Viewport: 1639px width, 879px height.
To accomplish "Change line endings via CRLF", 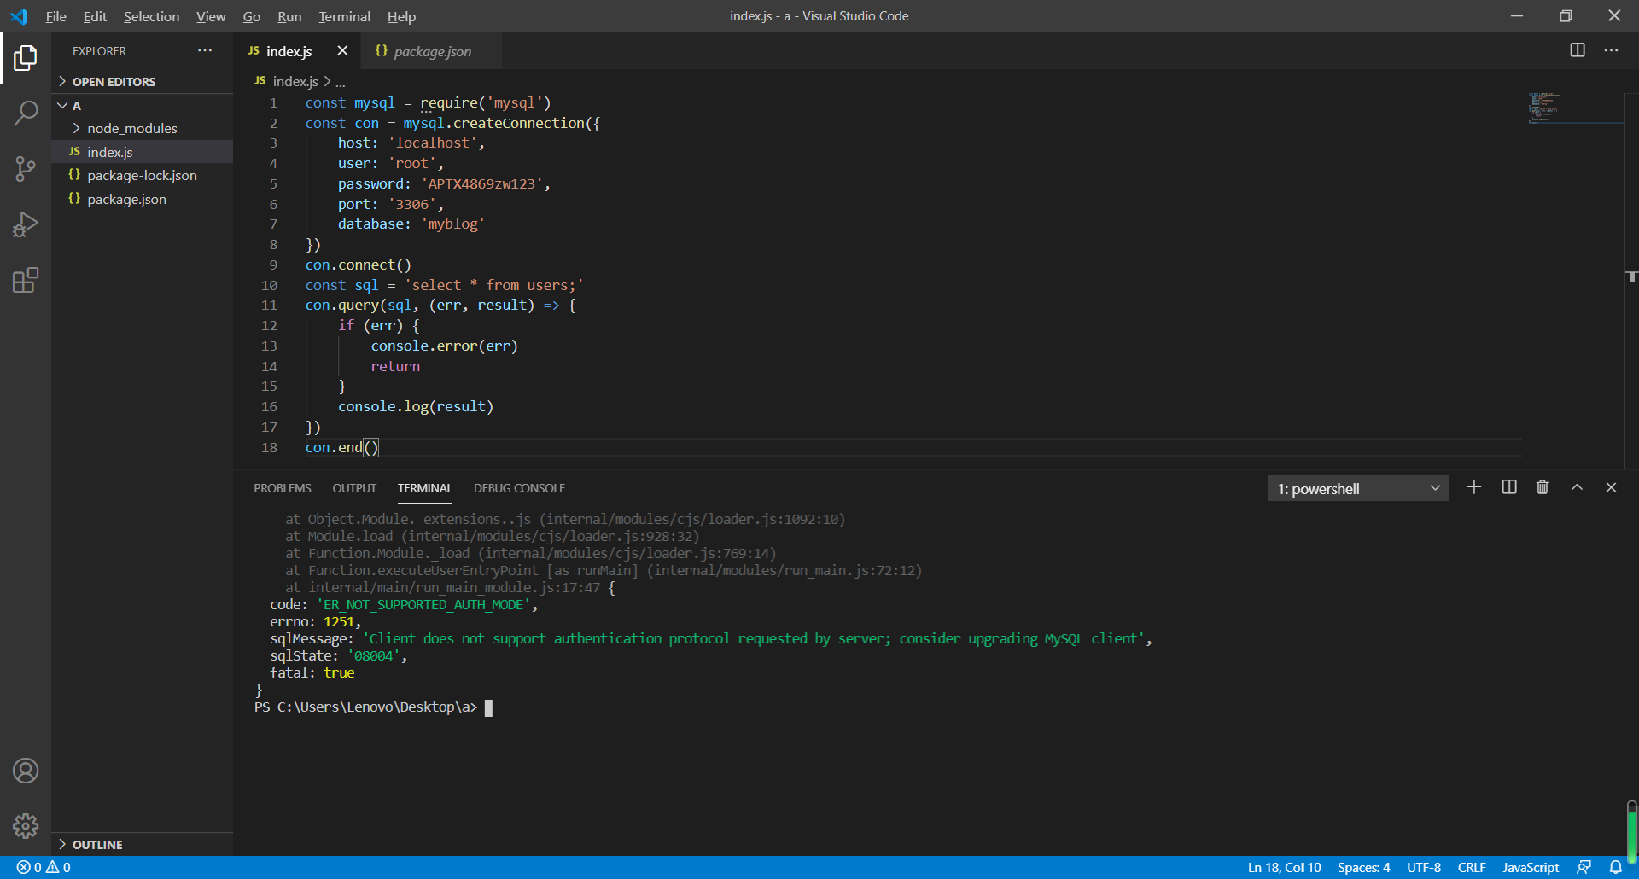I will 1472,867.
